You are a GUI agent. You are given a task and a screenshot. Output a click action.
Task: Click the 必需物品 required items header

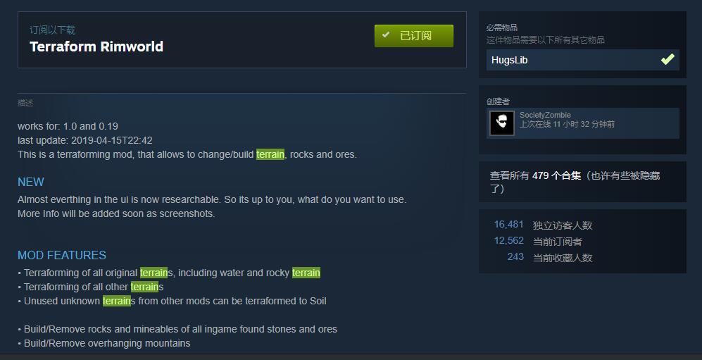(x=502, y=27)
